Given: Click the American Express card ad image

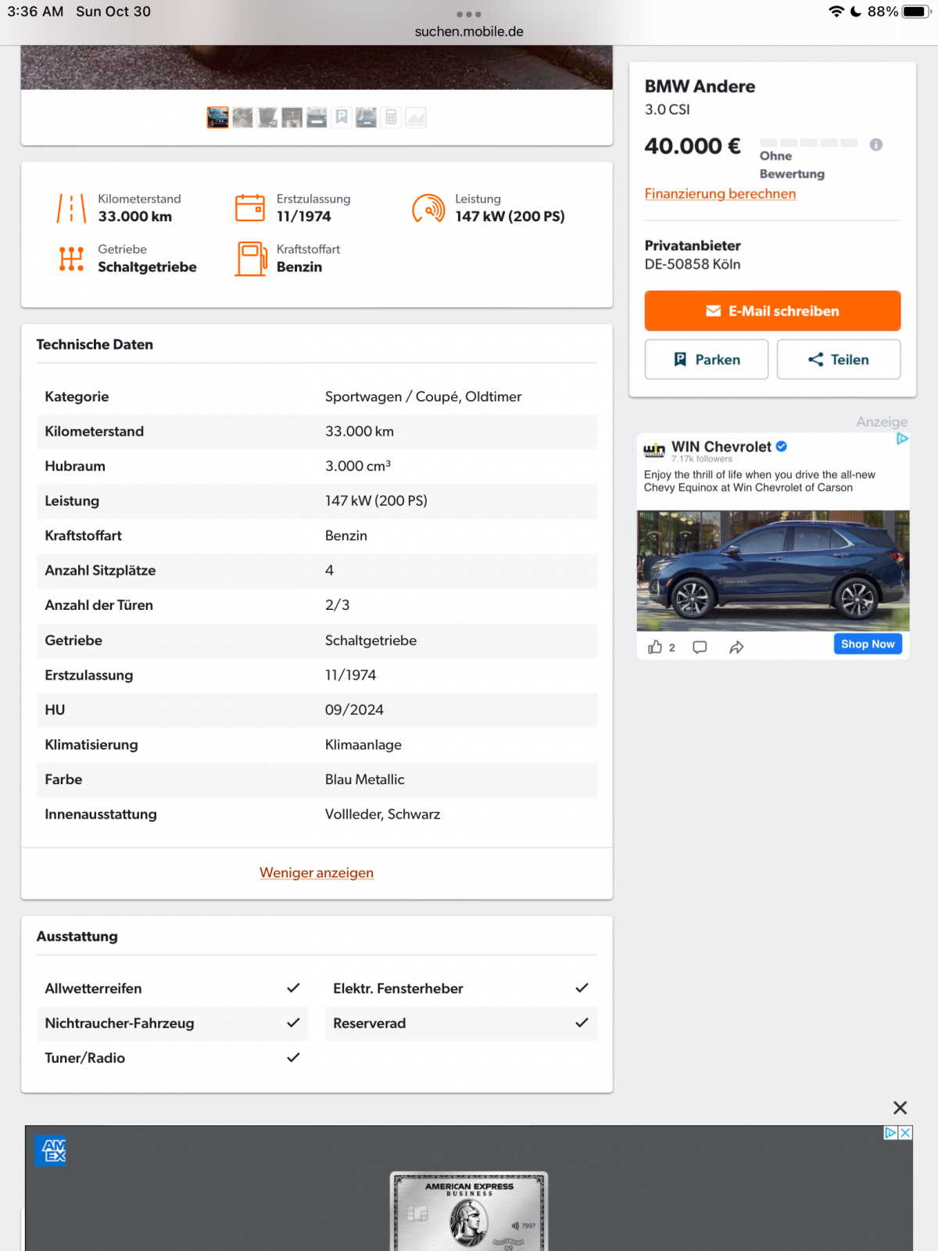Looking at the screenshot, I should click(469, 1210).
